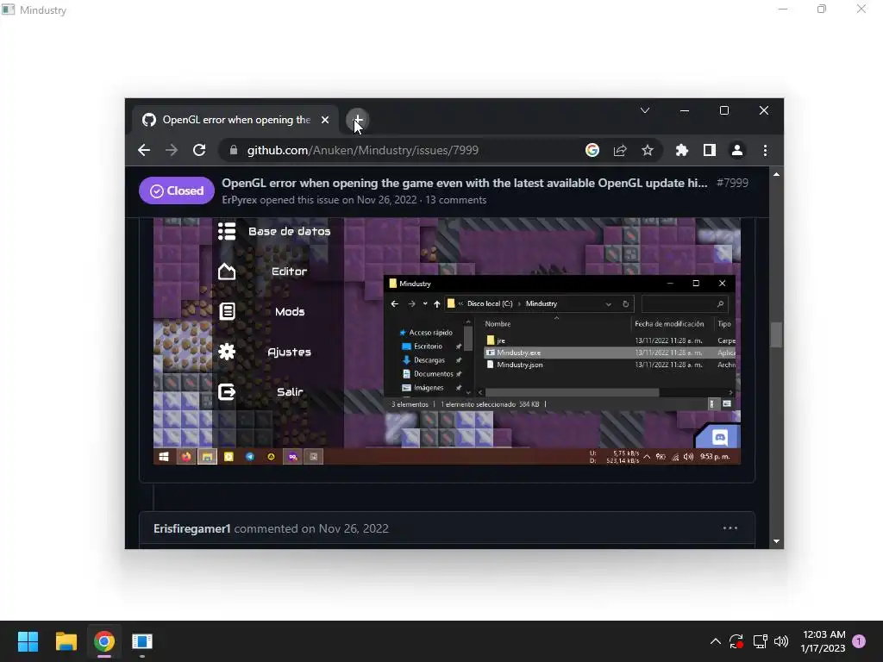
Task: Click the 13 comments text
Action: (x=455, y=200)
